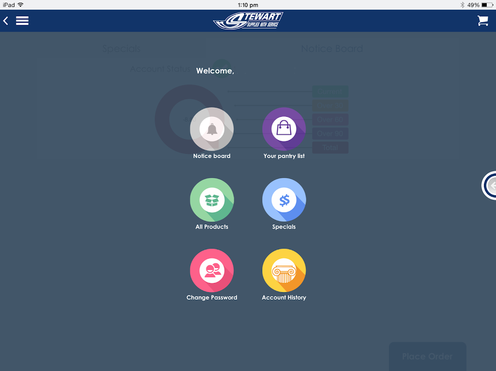The width and height of the screenshot is (496, 371).
Task: Open the shopping cart
Action: (483, 21)
